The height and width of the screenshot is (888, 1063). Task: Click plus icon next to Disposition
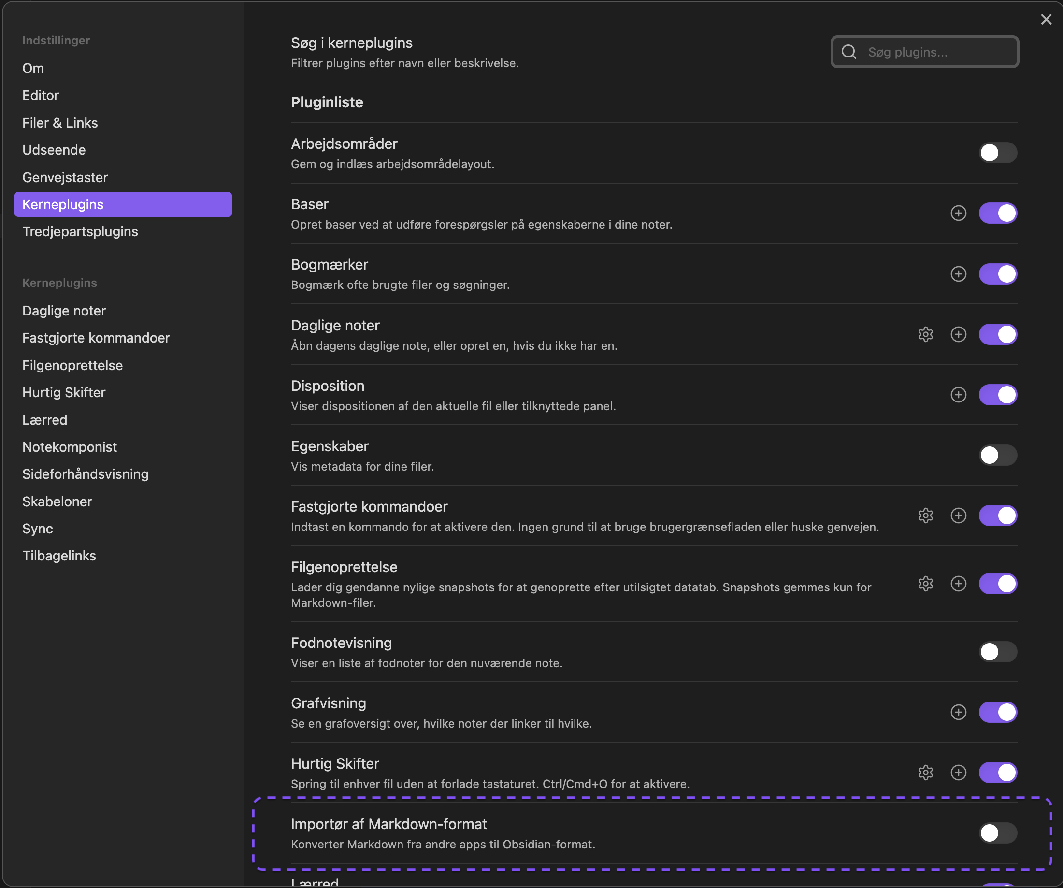point(958,394)
